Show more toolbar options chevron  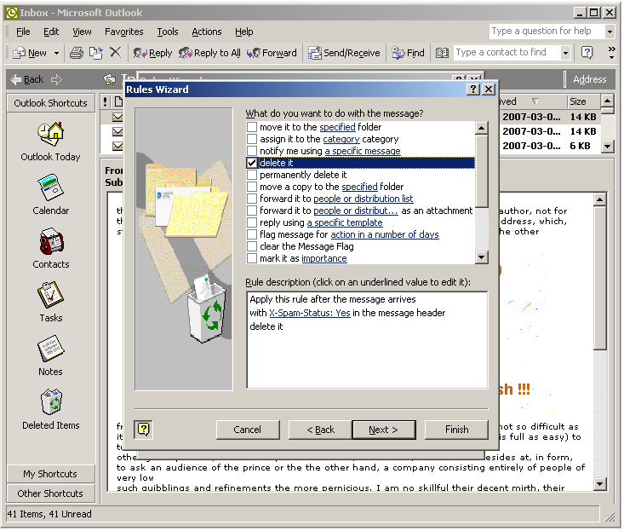point(612,53)
